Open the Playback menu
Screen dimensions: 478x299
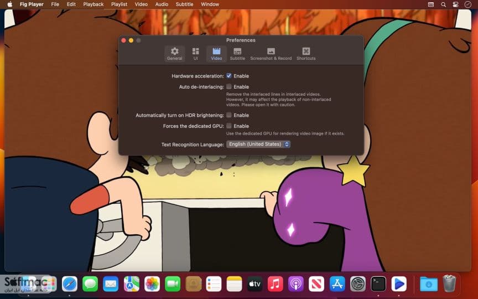pos(93,4)
